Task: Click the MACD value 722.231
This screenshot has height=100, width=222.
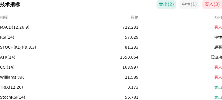Action: coord(130,27)
